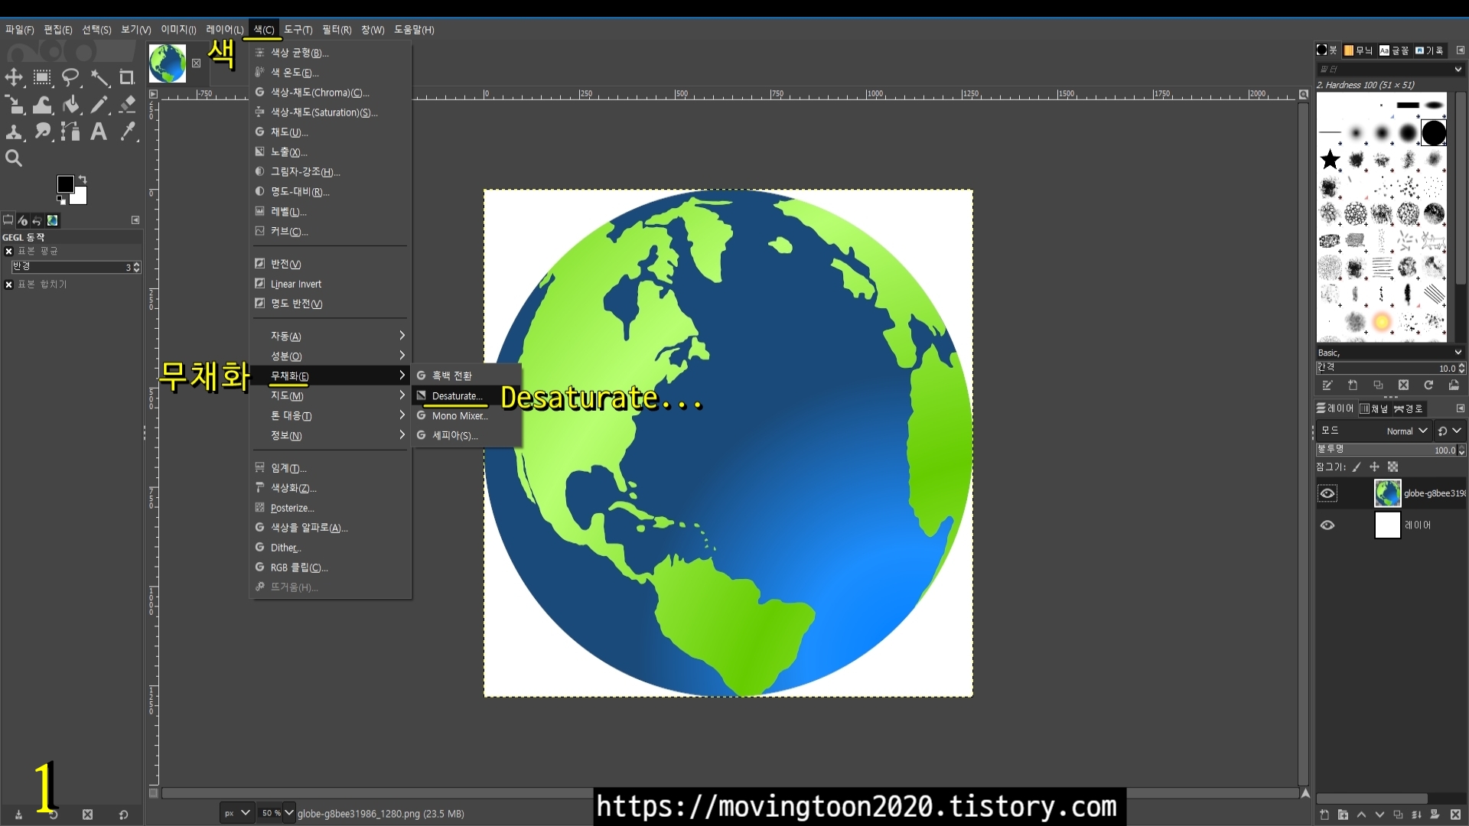This screenshot has width=1469, height=826.
Task: Select the Warp Transform tool
Action: tap(42, 105)
